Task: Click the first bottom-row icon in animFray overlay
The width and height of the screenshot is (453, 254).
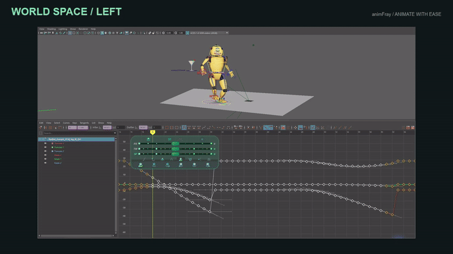Action: tap(140, 165)
